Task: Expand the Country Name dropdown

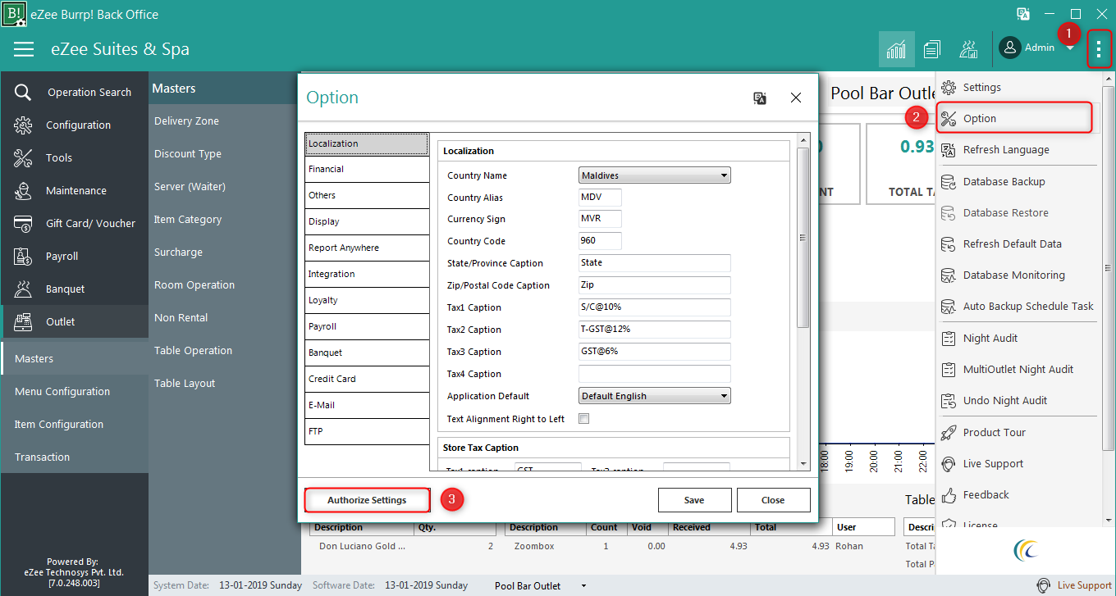Action: point(724,175)
